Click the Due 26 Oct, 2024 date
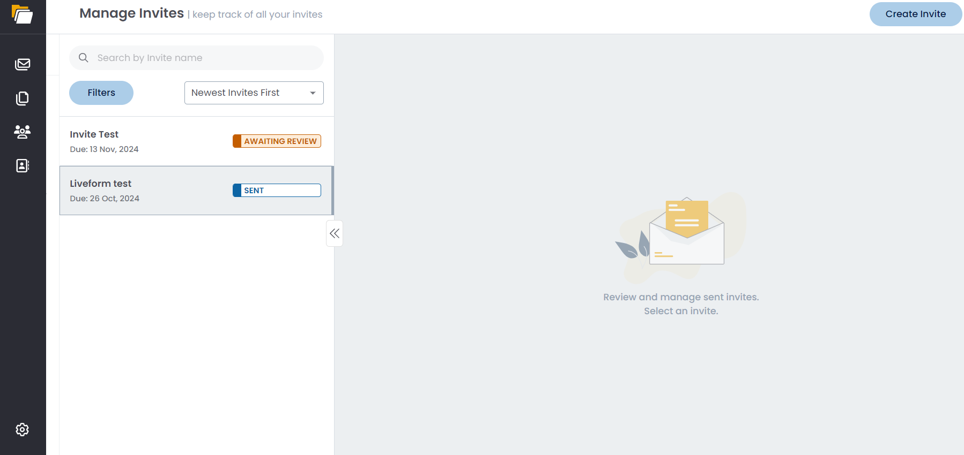The height and width of the screenshot is (455, 964). 105,199
